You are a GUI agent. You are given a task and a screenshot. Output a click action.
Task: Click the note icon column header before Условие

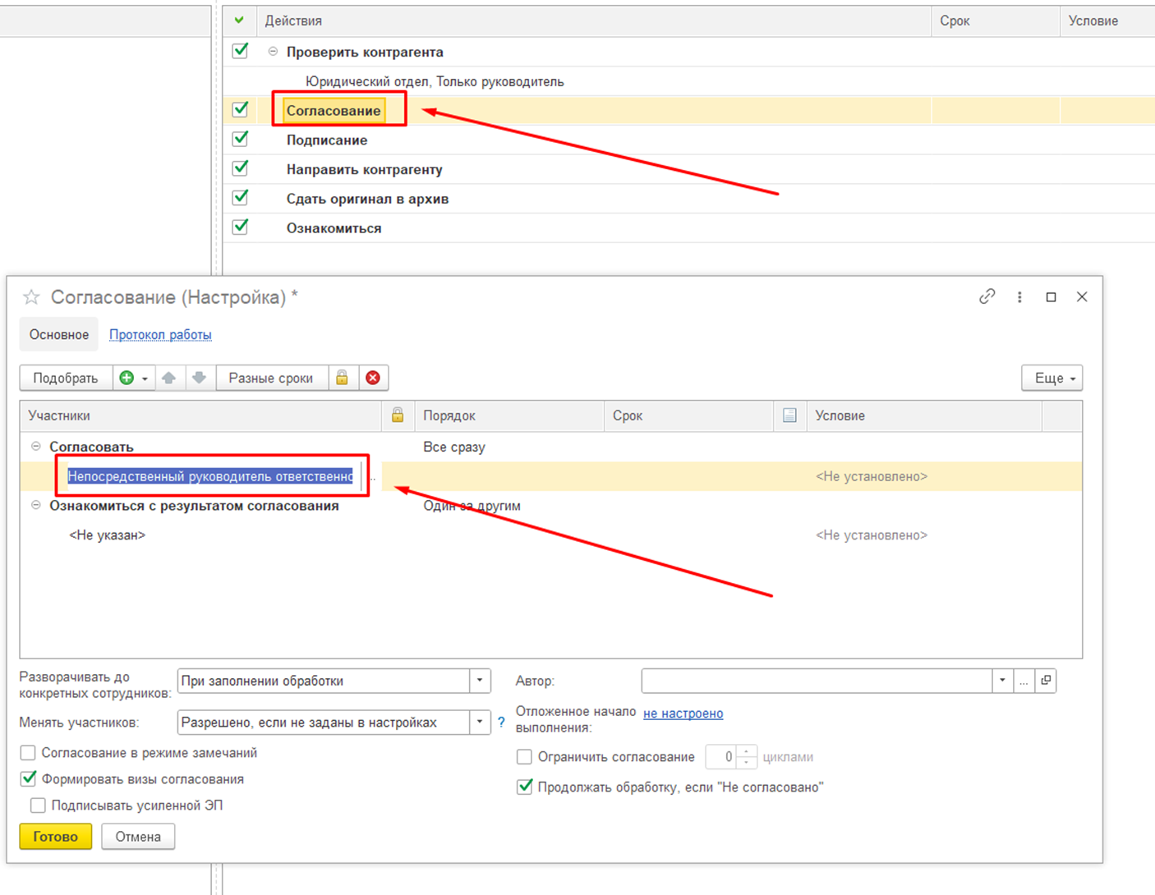tap(789, 415)
